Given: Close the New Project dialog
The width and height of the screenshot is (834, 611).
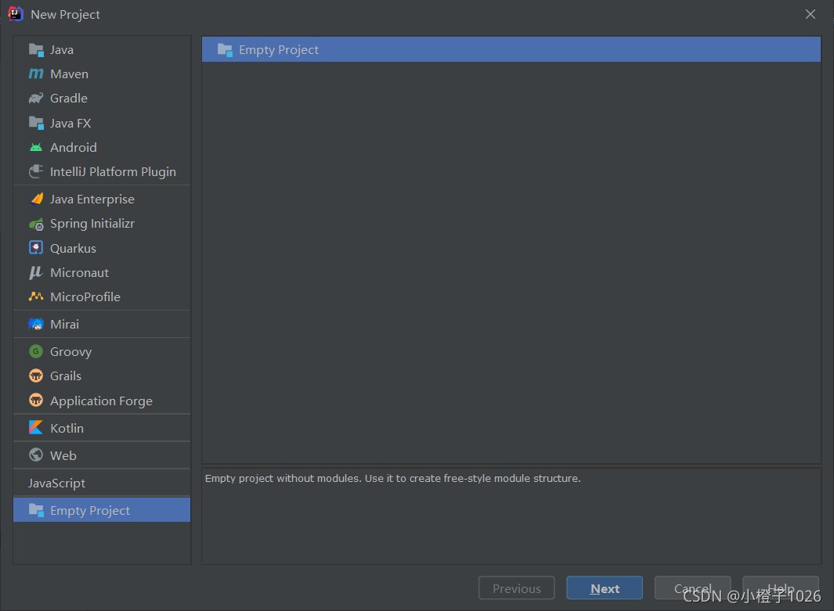Looking at the screenshot, I should click(810, 14).
